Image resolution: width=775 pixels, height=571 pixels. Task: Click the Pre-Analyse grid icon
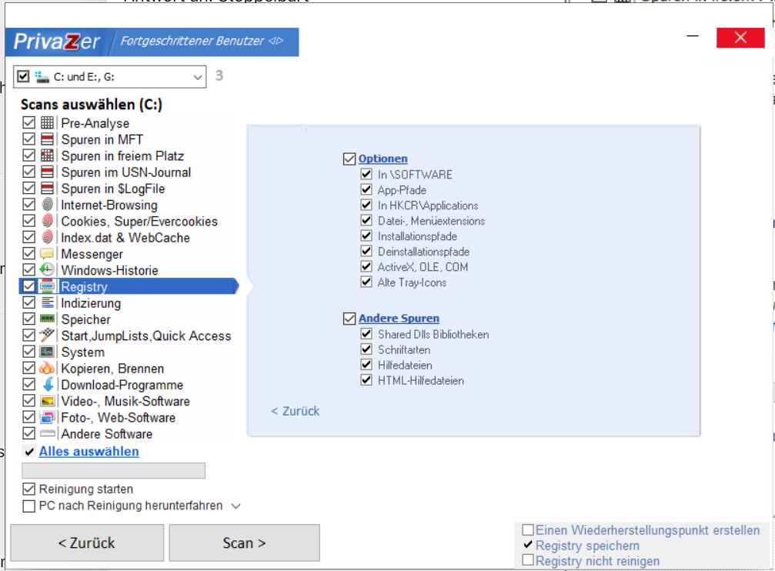click(x=48, y=123)
